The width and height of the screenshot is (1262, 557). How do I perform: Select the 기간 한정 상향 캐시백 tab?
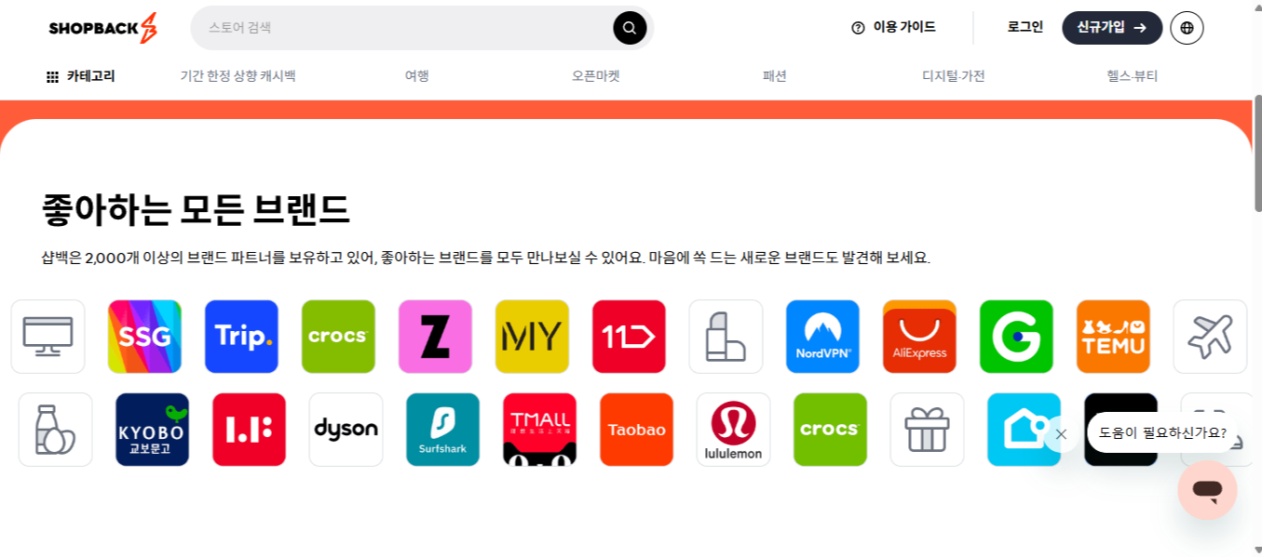[x=237, y=76]
